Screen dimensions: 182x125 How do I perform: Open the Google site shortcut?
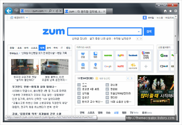tap(108, 66)
